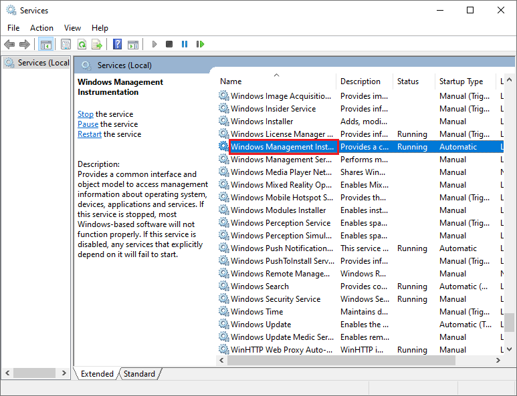Viewport: 517px width, 396px height.
Task: Click gear icon of Windows Time row
Action: click(224, 311)
